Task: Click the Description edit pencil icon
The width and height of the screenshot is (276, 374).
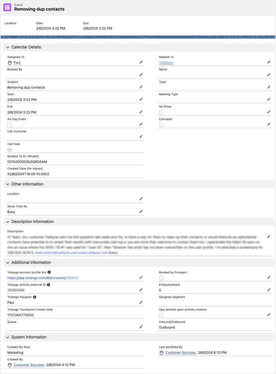Action: (x=269, y=237)
